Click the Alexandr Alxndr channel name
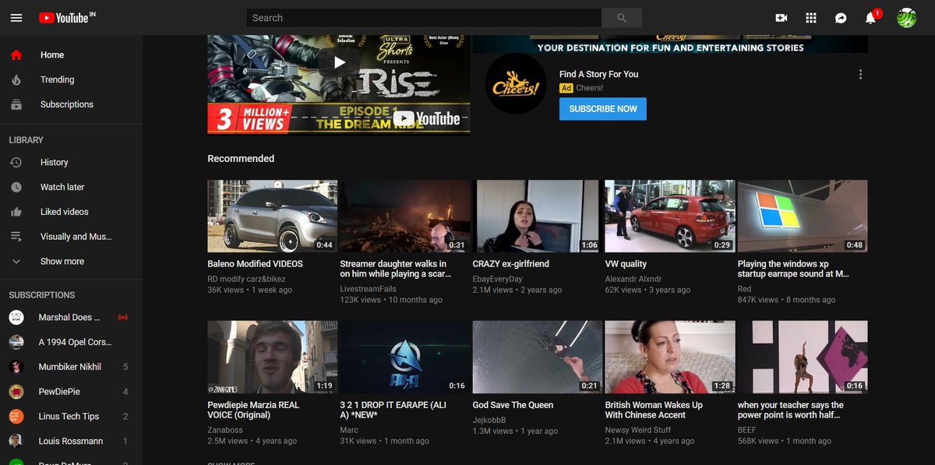Screen dimensions: 935x465 (x=633, y=279)
